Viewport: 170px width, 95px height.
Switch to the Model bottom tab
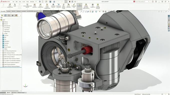pos(8,93)
